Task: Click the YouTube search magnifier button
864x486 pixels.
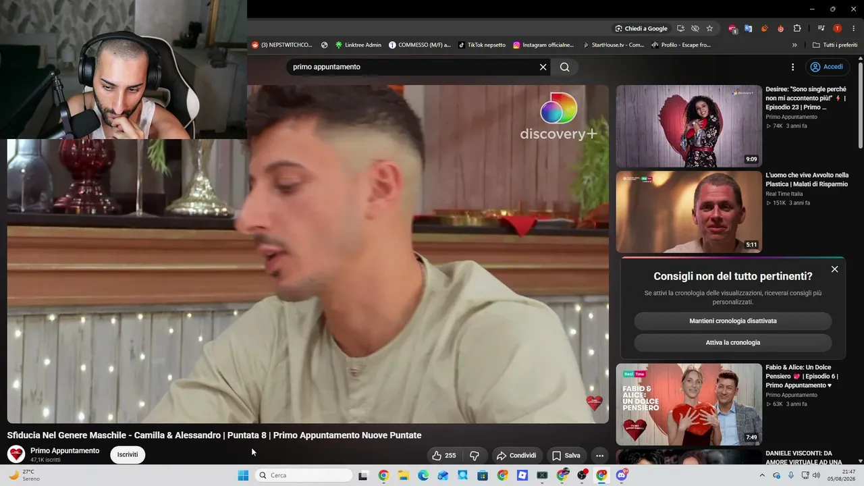Action: point(565,67)
